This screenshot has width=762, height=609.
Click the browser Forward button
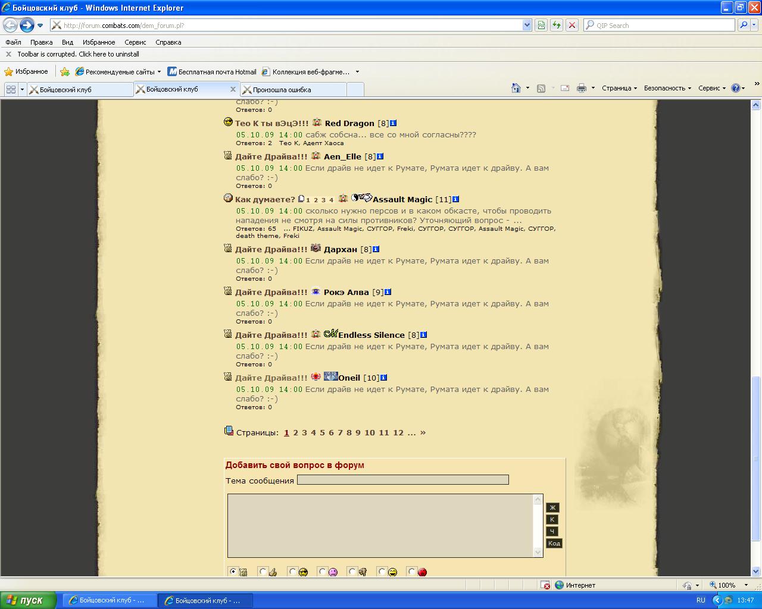(x=27, y=25)
